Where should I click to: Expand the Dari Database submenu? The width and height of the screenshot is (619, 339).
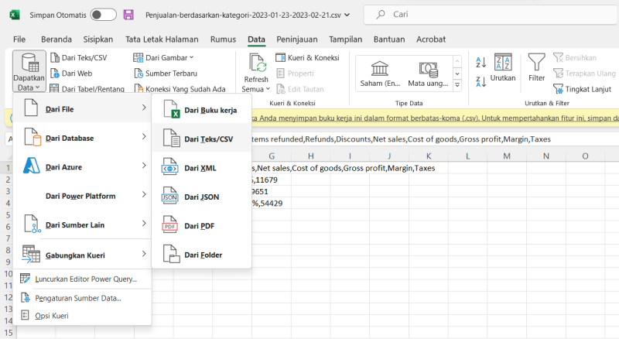point(82,138)
